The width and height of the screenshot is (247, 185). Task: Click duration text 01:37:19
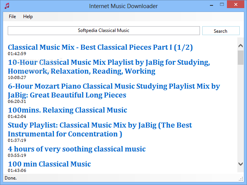pos(17,140)
